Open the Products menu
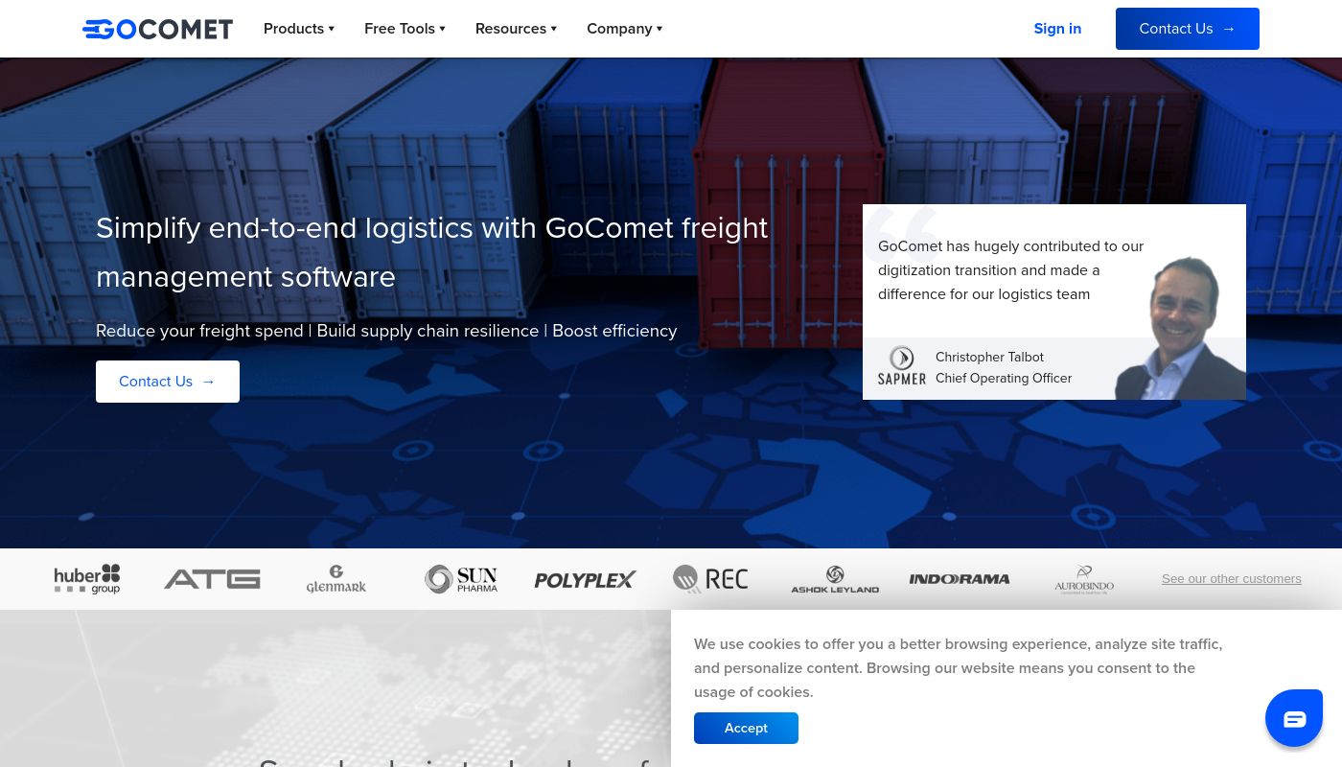The height and width of the screenshot is (767, 1342). 298,29
